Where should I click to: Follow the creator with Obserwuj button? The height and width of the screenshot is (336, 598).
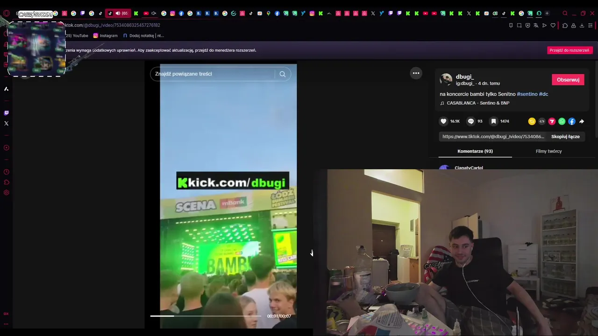[x=568, y=80]
